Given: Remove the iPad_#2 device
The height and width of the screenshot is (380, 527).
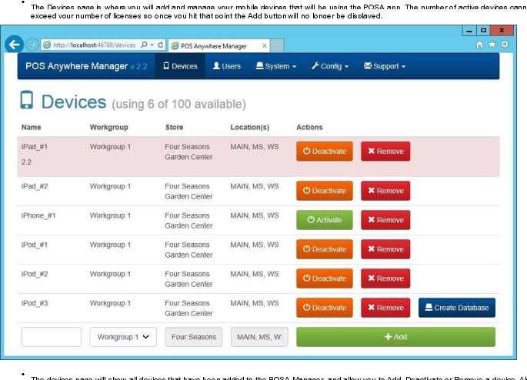Looking at the screenshot, I should pyautogui.click(x=385, y=191).
